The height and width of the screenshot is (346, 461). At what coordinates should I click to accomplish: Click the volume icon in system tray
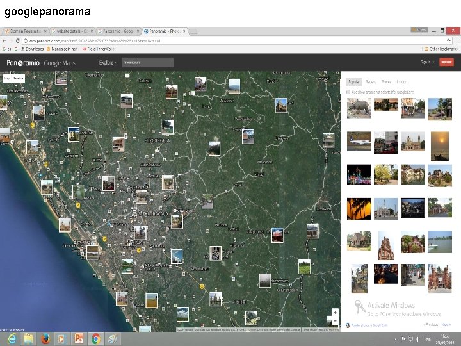coord(417,339)
